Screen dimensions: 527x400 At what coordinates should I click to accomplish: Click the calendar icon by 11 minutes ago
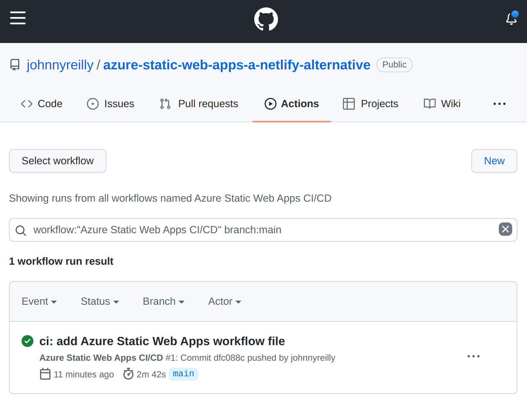(45, 374)
